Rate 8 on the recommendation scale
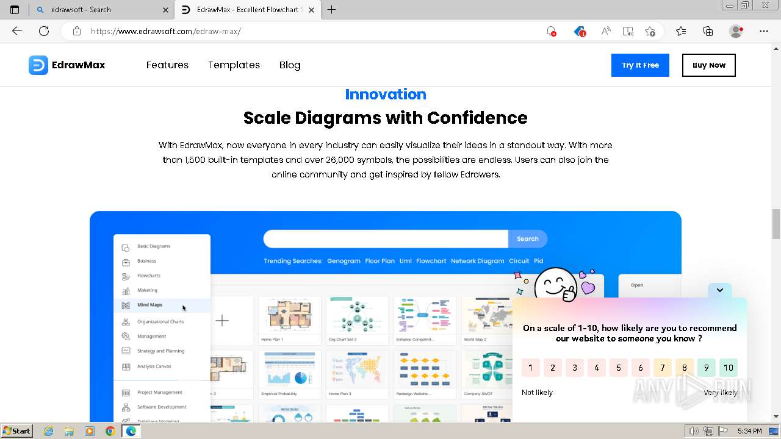 pos(685,368)
